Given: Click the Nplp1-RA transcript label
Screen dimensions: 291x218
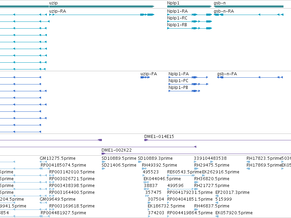Looking at the screenshot, I should click(177, 11).
